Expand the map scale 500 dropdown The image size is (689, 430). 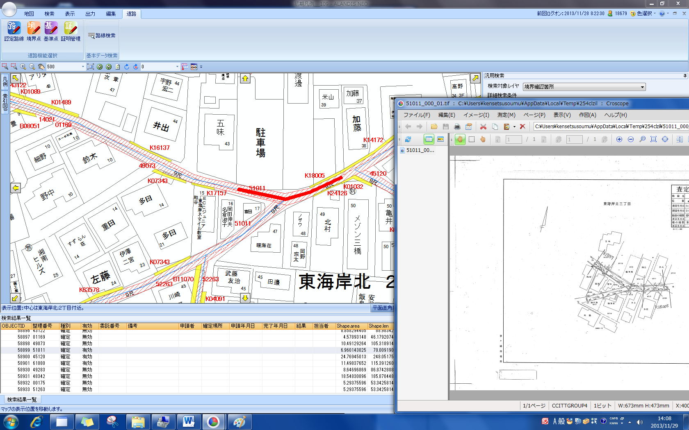pos(82,67)
